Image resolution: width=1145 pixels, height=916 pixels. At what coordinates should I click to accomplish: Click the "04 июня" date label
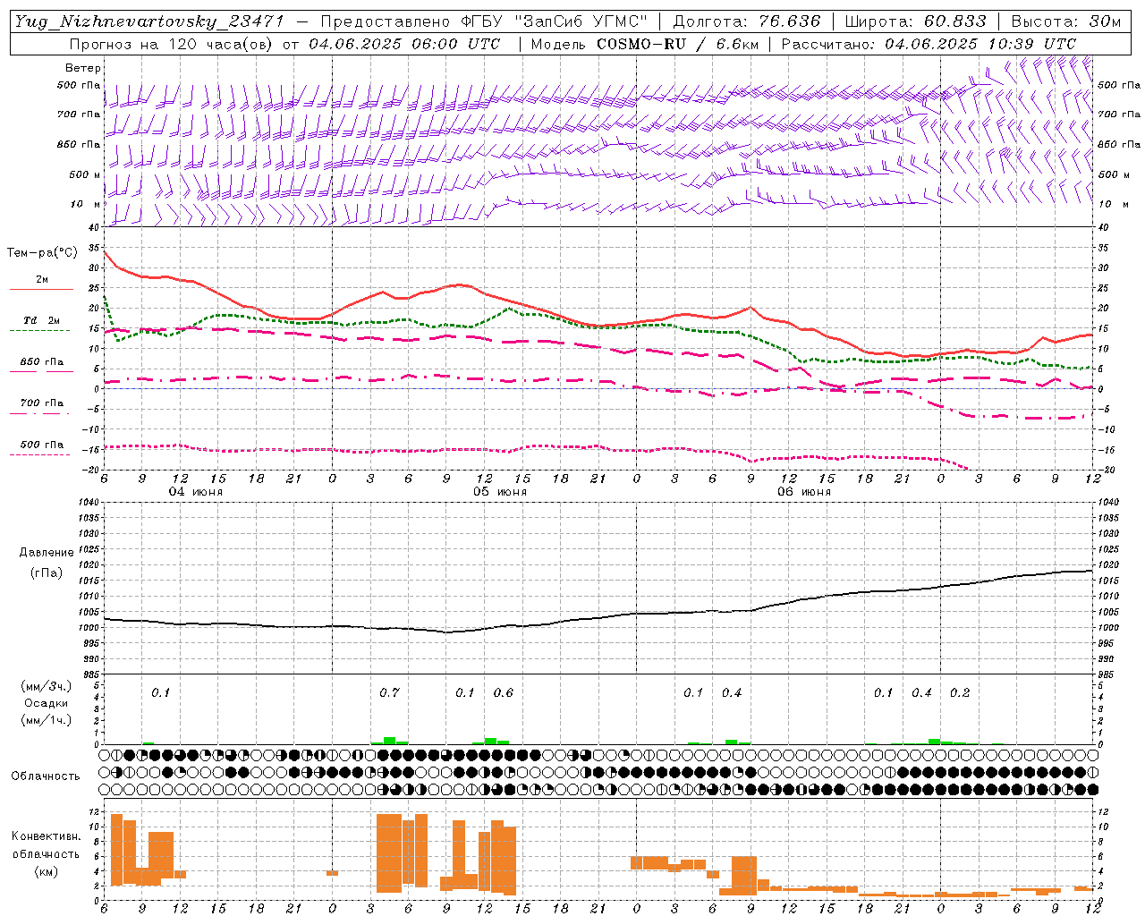[x=196, y=492]
